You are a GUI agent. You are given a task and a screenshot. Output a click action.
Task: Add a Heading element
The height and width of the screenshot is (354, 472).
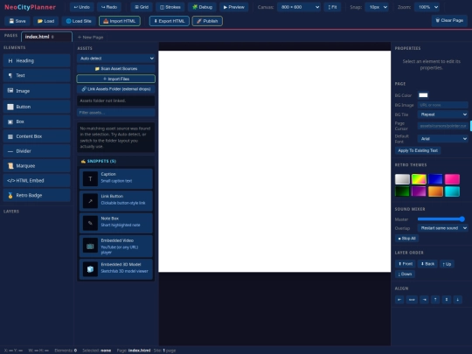[x=37, y=61]
